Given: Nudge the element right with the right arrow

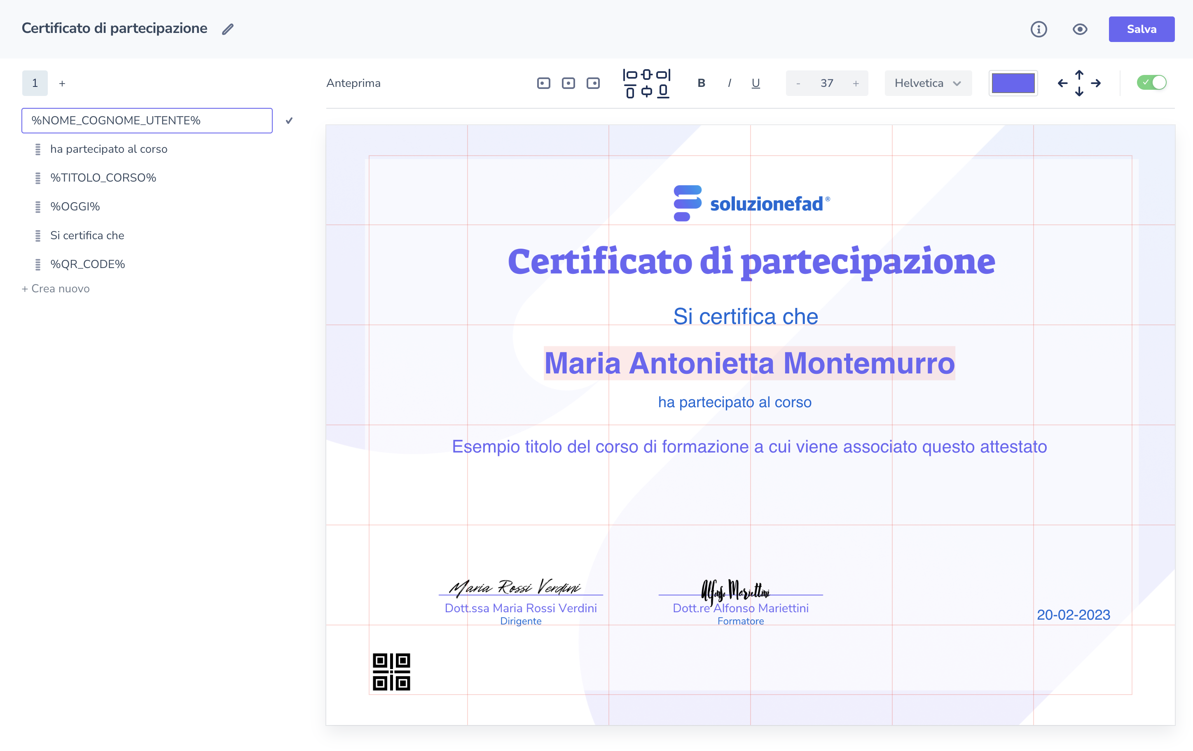Looking at the screenshot, I should click(x=1096, y=83).
